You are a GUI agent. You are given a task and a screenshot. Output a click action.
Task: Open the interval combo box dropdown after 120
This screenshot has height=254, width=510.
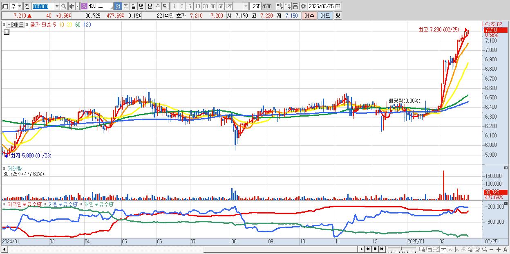click(246, 6)
